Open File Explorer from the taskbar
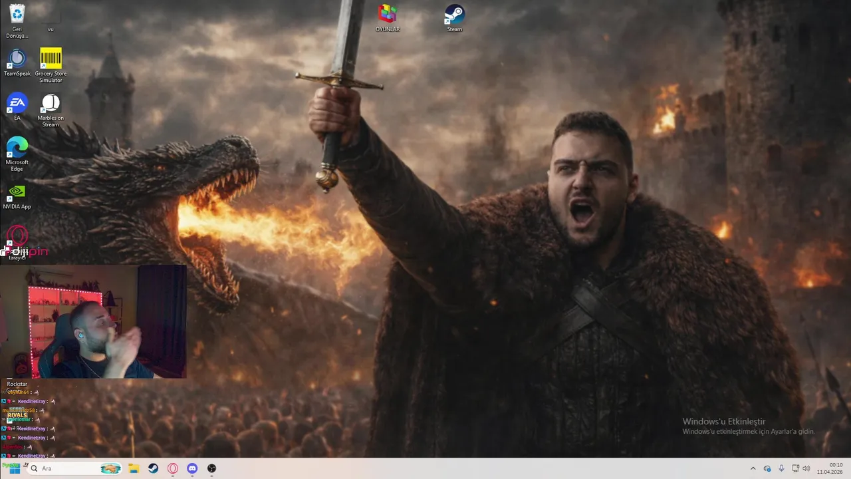Viewport: 851px width, 479px height. coord(134,468)
